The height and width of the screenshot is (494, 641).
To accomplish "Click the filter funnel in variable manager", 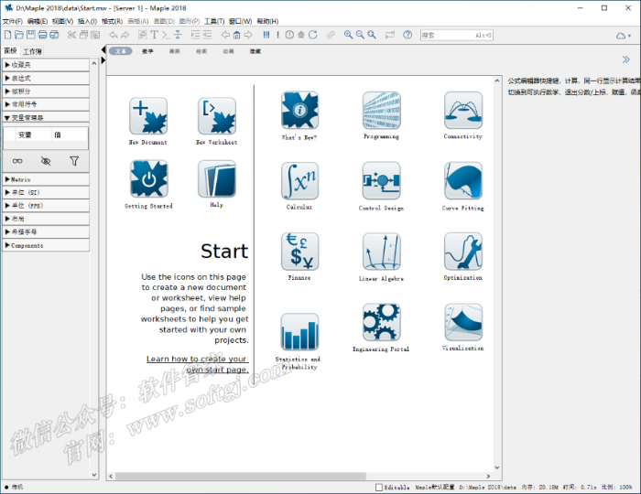I will coord(74,161).
